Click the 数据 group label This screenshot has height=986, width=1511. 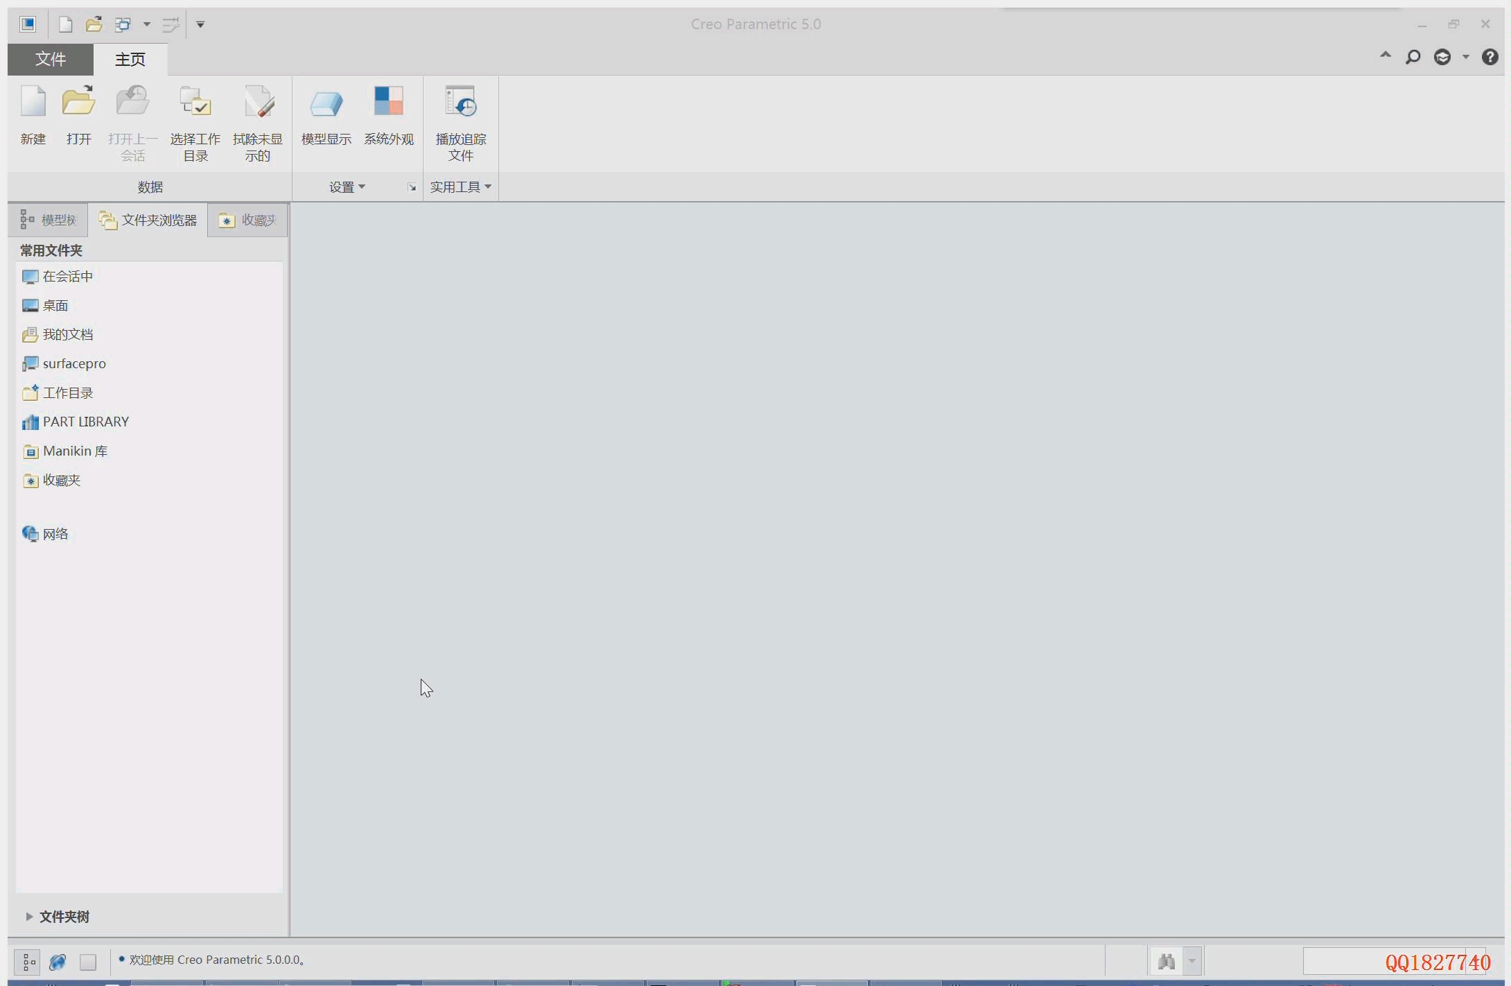point(150,187)
